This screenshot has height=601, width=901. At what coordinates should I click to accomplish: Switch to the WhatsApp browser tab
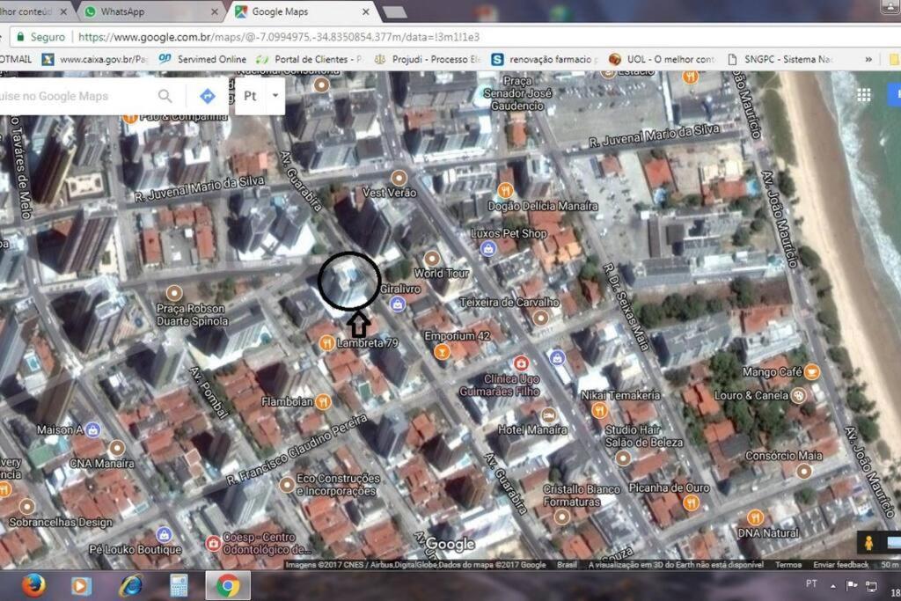click(x=151, y=11)
